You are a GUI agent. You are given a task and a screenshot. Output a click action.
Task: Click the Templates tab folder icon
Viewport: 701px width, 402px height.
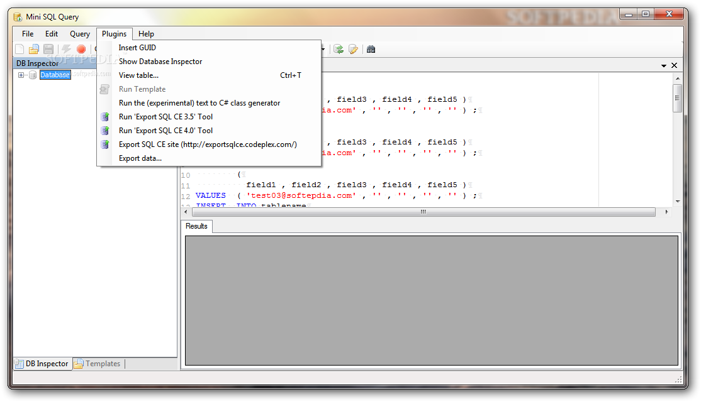(x=79, y=364)
